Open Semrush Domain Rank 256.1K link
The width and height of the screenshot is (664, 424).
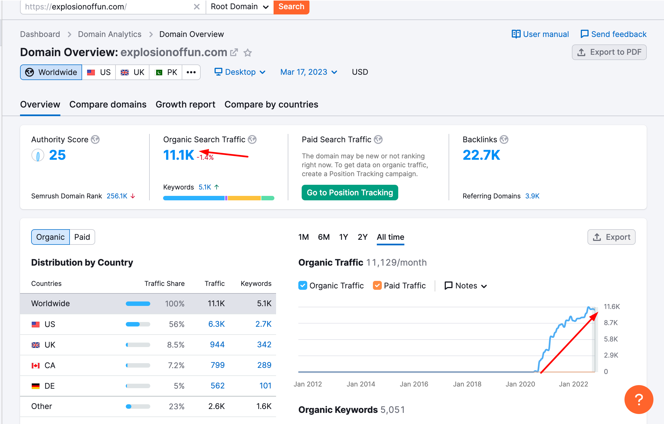pos(117,196)
